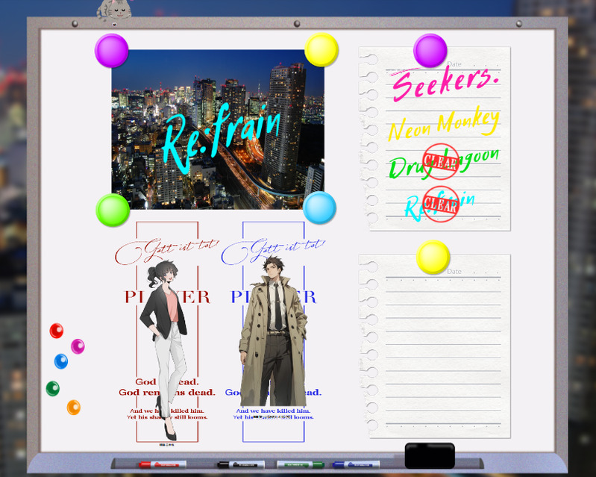
Task: Click the Date label on the Seekers note
Action: [454, 64]
